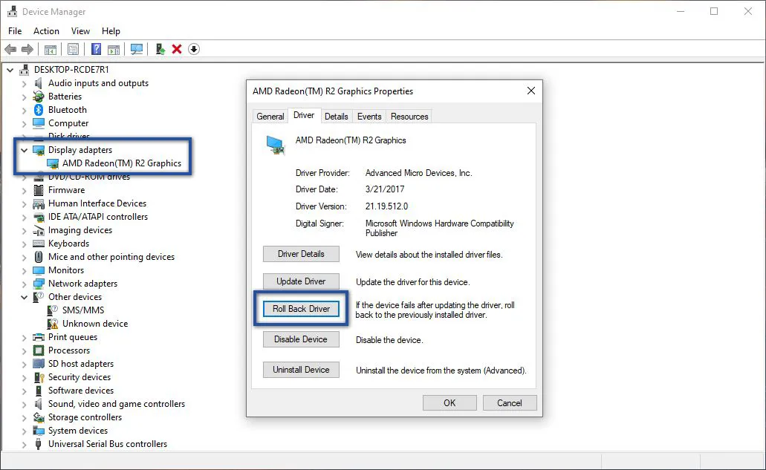Click the Back arrow toolbar icon

coord(10,49)
